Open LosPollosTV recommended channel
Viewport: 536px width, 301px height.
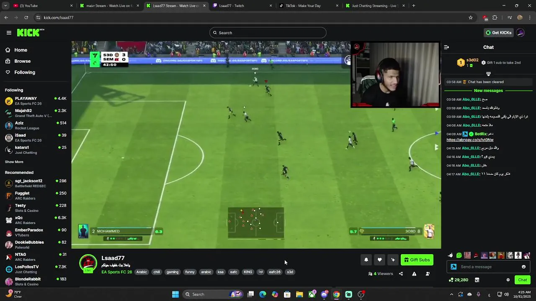[36, 269]
